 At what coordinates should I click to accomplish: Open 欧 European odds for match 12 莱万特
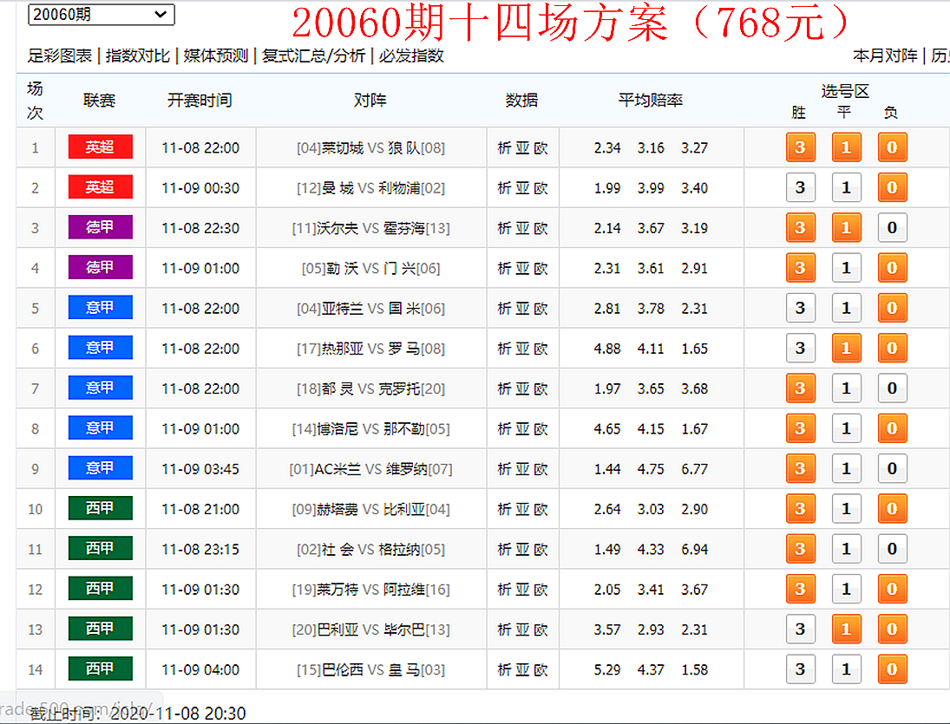pyautogui.click(x=541, y=590)
